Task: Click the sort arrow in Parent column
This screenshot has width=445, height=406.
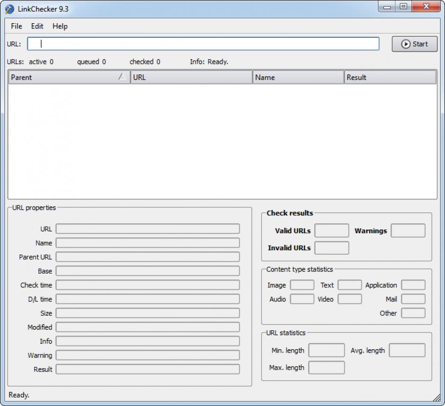Action: [122, 76]
